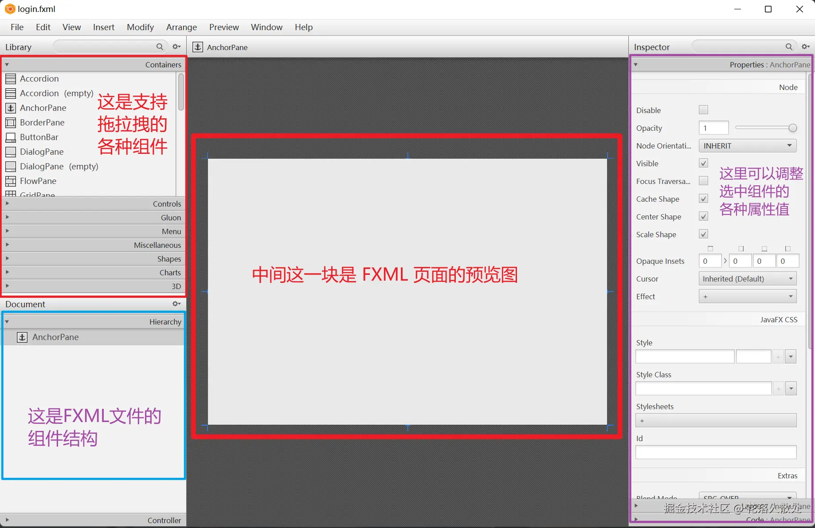
Task: Select the FlowPane container icon
Action: click(11, 181)
